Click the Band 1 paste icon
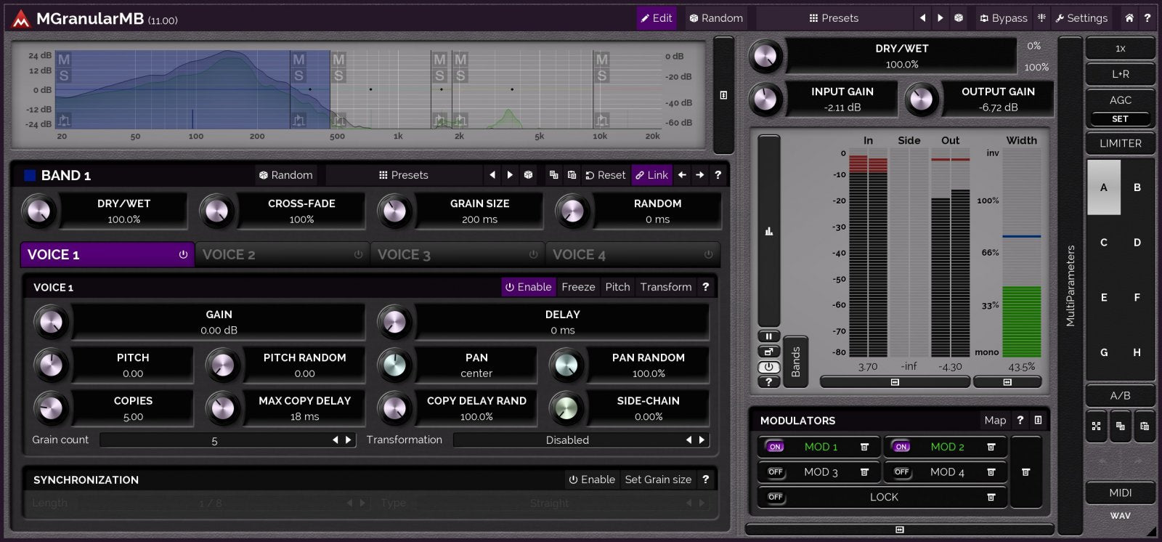The height and width of the screenshot is (542, 1162). coord(572,175)
